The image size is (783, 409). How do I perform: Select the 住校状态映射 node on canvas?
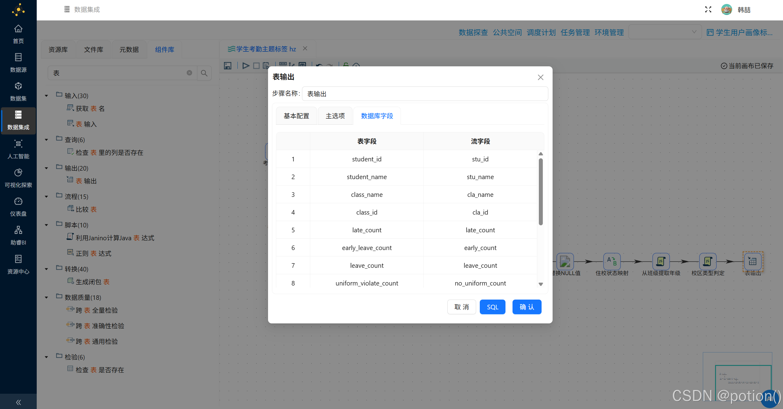pyautogui.click(x=612, y=261)
